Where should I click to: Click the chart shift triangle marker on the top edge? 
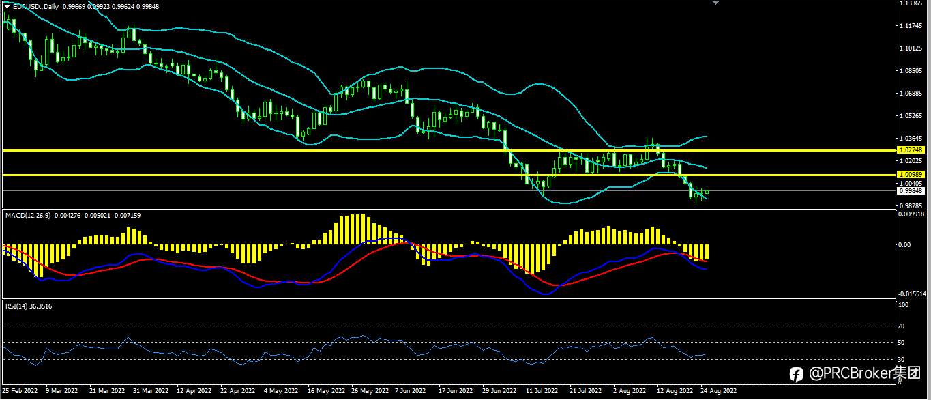tap(715, 3)
